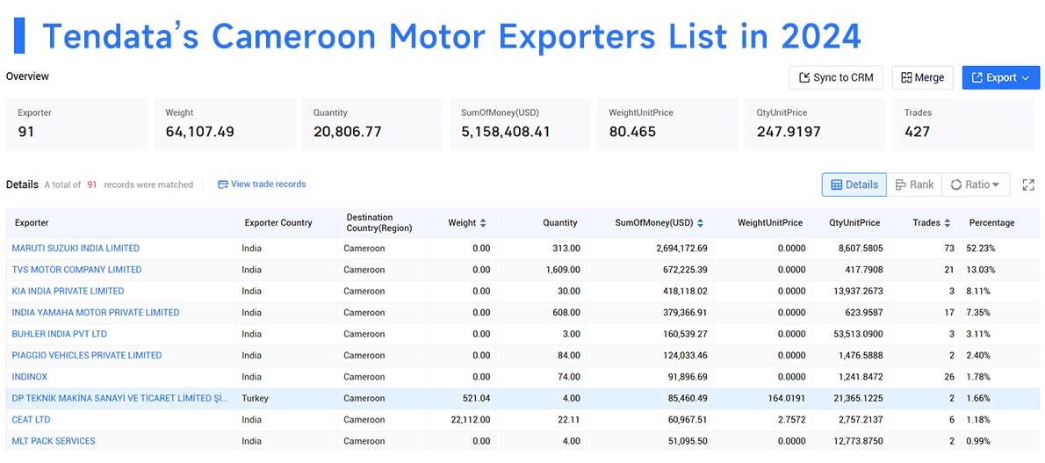Select the Quantity 20,806.77 overview card

click(x=372, y=124)
